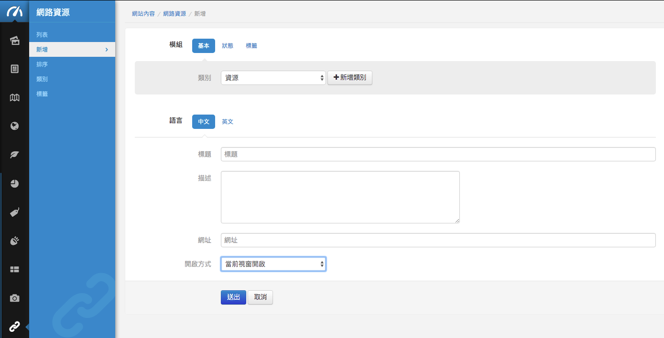Click the chain link sidebar icon
This screenshot has height=338, width=664.
14,327
